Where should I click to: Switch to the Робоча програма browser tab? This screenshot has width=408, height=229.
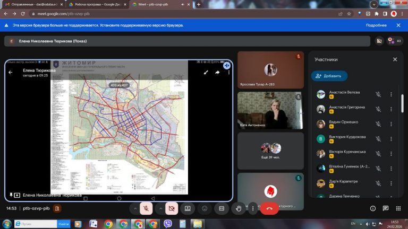click(96, 4)
